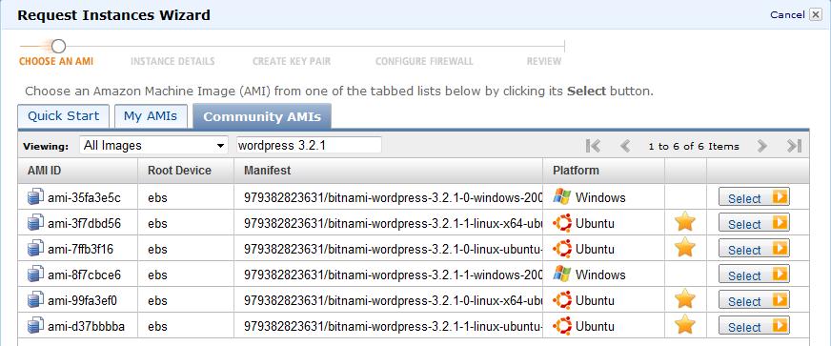Select the ami-d37bbbba Ubuntu image
Viewport: 831px width, 346px height.
pos(754,326)
